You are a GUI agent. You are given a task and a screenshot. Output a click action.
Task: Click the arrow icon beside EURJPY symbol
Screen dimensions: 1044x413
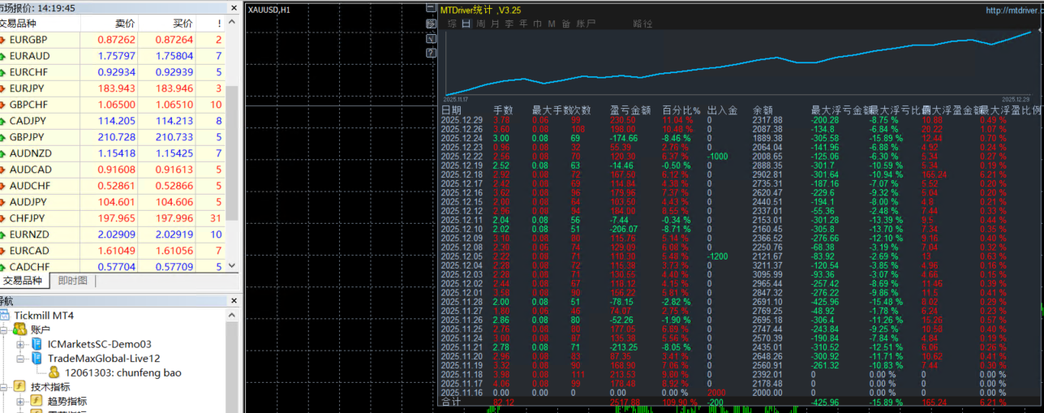pyautogui.click(x=2, y=88)
